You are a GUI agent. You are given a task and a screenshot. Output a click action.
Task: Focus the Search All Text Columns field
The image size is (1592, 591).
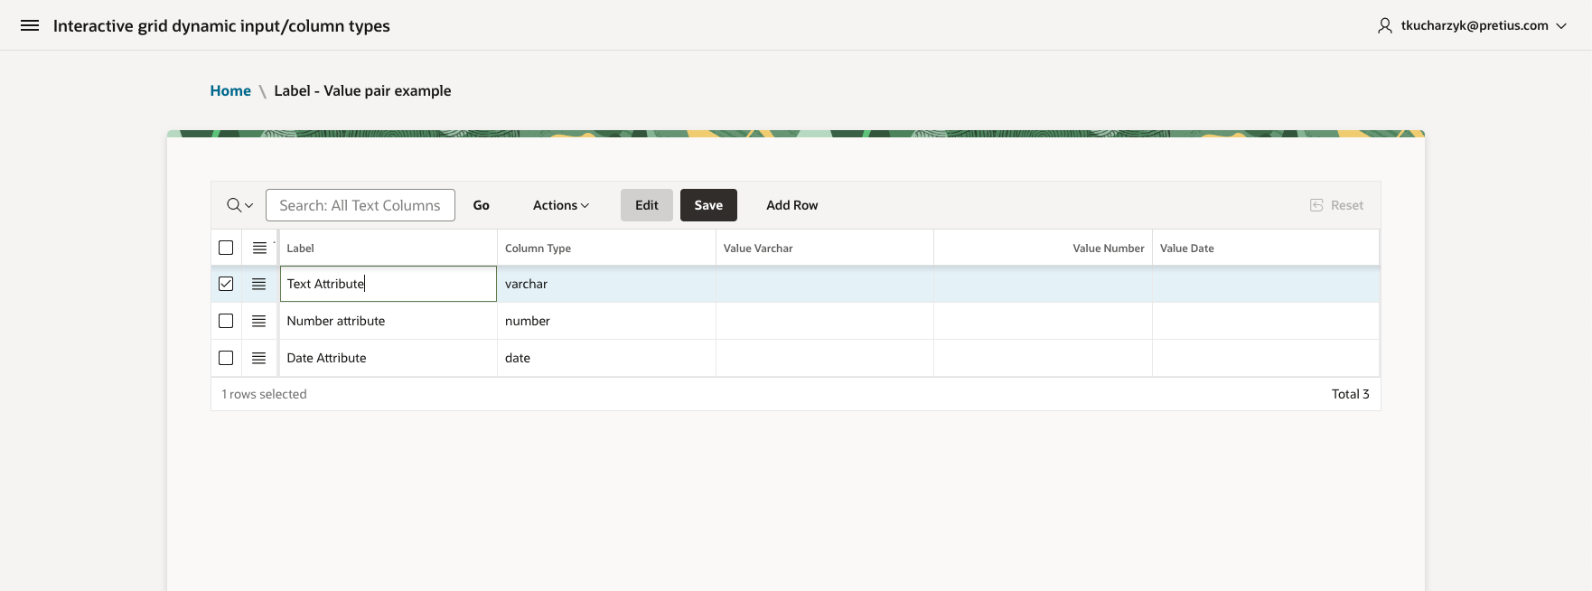click(360, 205)
